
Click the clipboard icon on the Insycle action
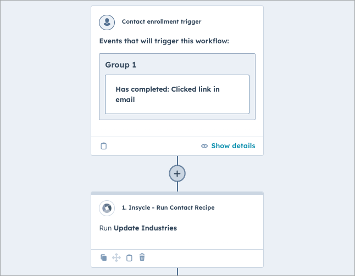(130, 257)
